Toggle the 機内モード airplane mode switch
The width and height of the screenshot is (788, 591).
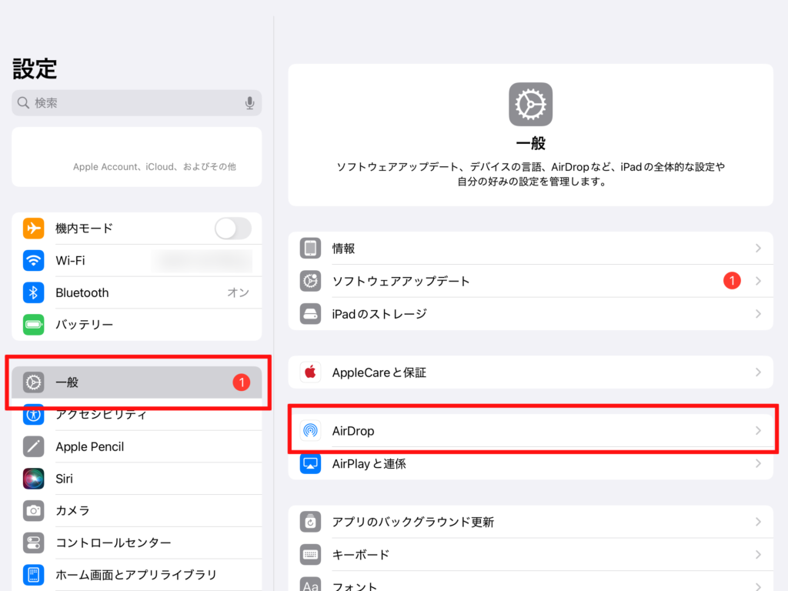point(232,229)
